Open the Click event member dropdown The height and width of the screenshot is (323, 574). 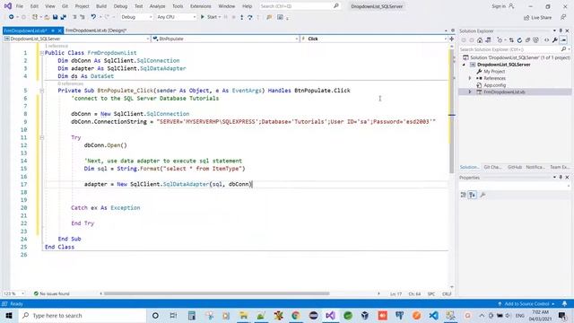[374, 39]
